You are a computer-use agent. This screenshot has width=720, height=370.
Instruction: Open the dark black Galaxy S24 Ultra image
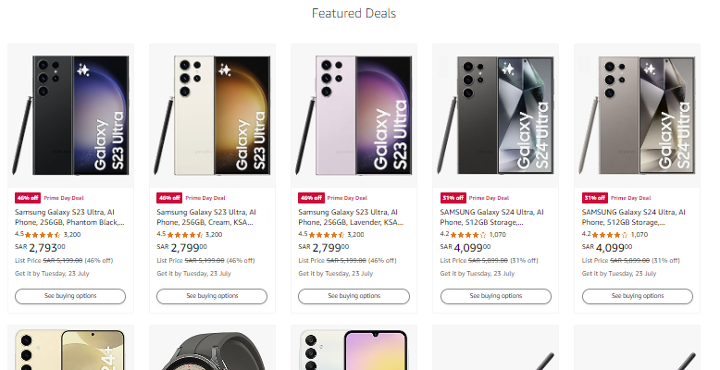(495, 115)
